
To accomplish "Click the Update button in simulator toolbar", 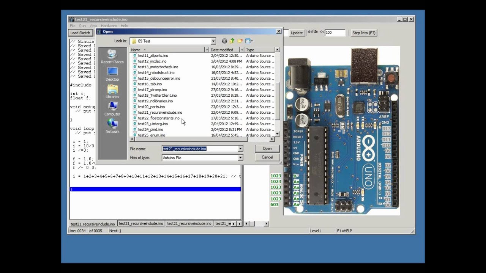I will [297, 33].
